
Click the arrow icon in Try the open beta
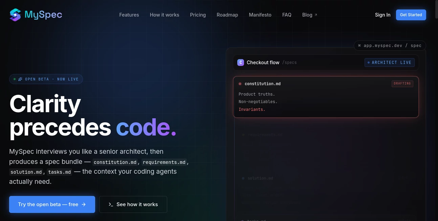(x=84, y=204)
